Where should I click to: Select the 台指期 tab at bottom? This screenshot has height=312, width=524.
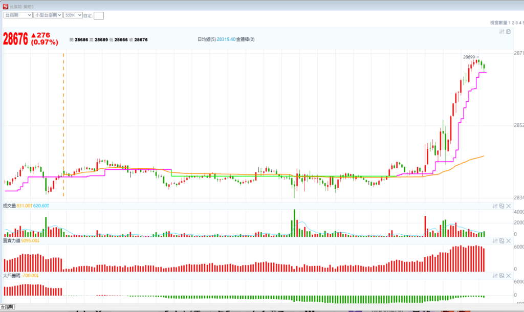pos(8,307)
